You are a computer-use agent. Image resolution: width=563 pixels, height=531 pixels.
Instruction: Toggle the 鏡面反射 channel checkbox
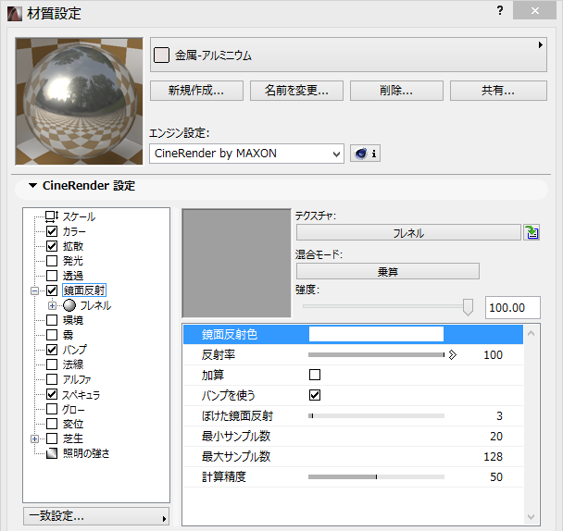(x=52, y=290)
